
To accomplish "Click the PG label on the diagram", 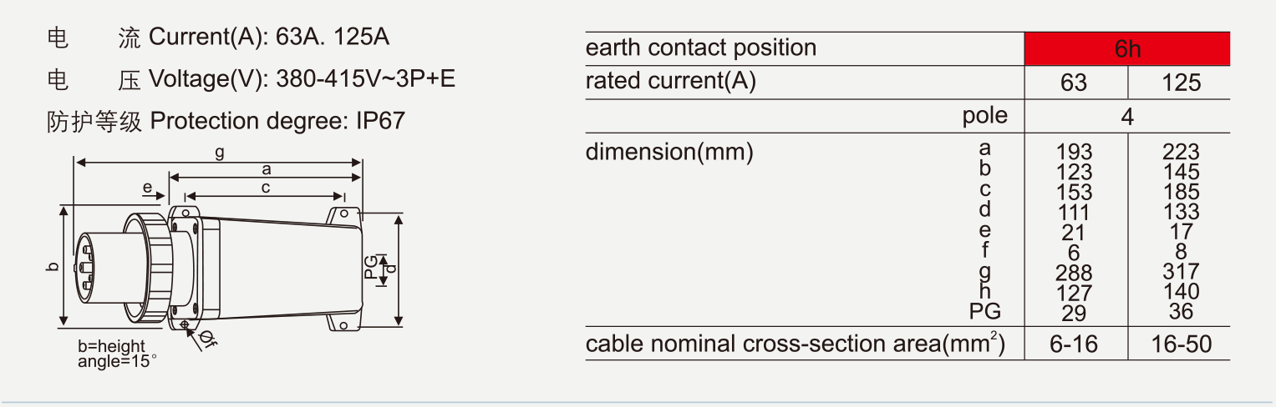I will pyautogui.click(x=371, y=267).
